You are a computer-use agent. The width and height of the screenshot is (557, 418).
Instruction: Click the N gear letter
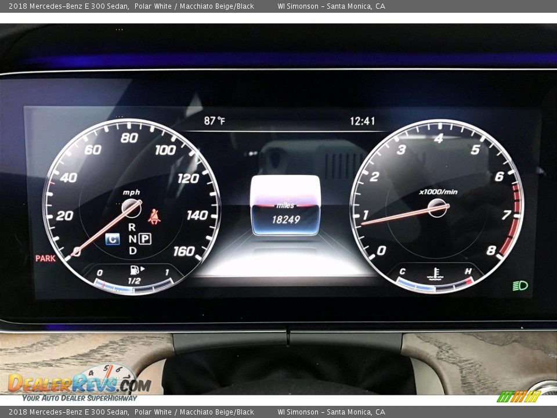(132, 239)
